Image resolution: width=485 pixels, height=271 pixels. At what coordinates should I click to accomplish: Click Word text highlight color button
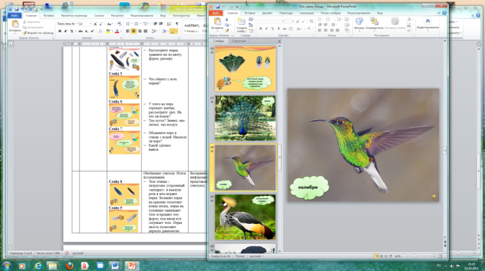point(108,31)
